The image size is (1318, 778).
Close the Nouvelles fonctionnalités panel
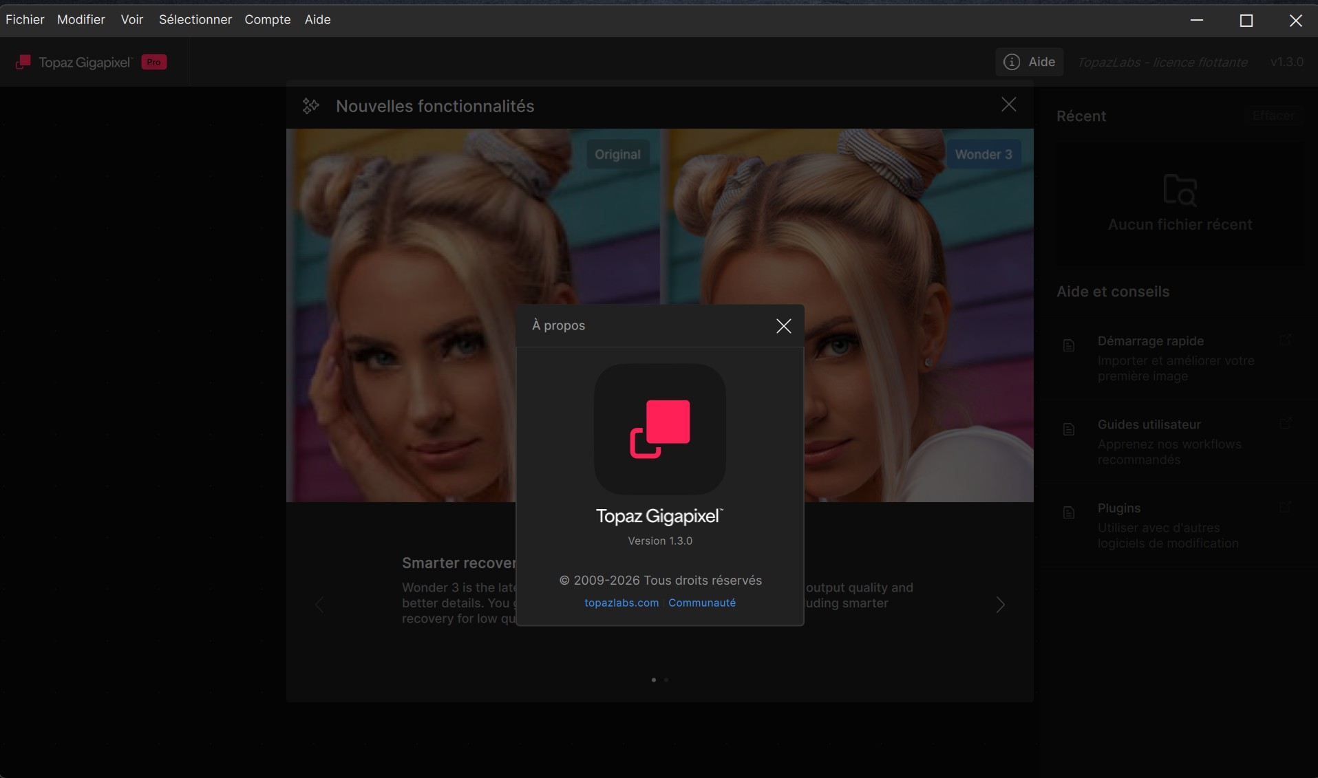pyautogui.click(x=1008, y=105)
